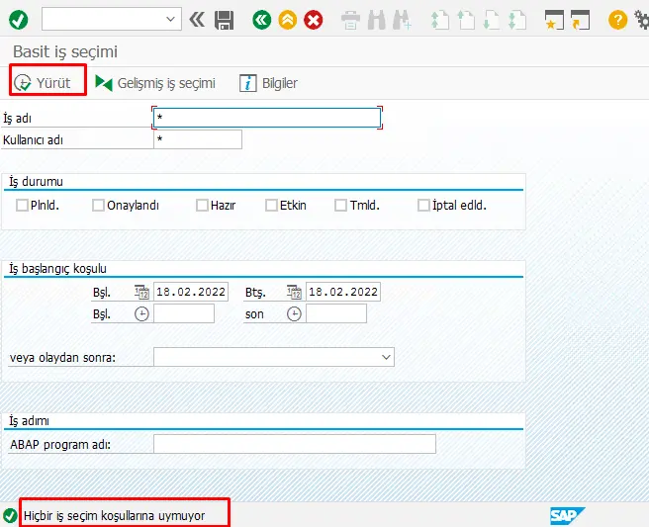Click the Save floppy disk icon

[x=225, y=19]
